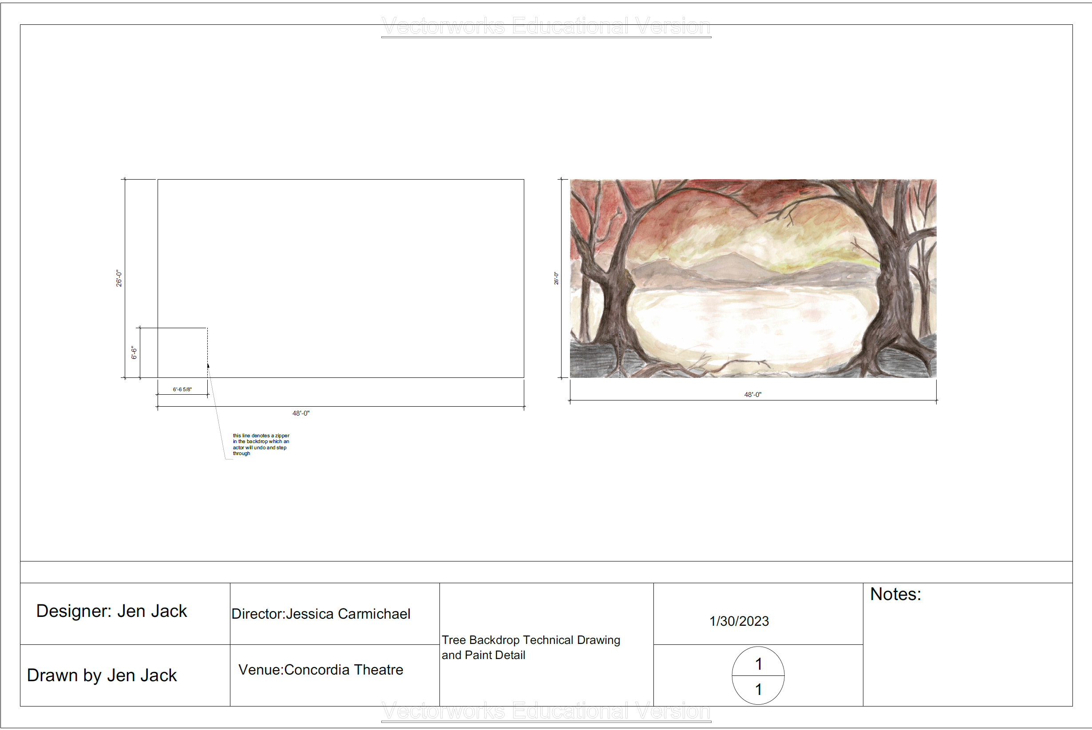Select the 48'-0" width dimension under the technical drawing
This screenshot has width=1092, height=730.
click(301, 412)
